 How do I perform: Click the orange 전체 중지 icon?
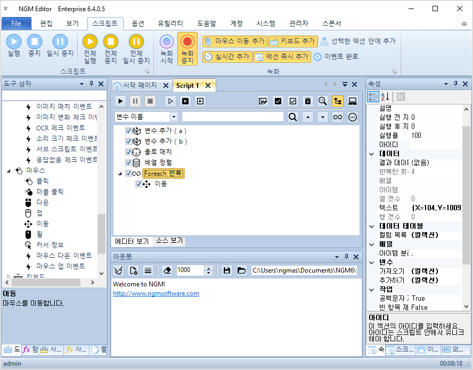[111, 42]
